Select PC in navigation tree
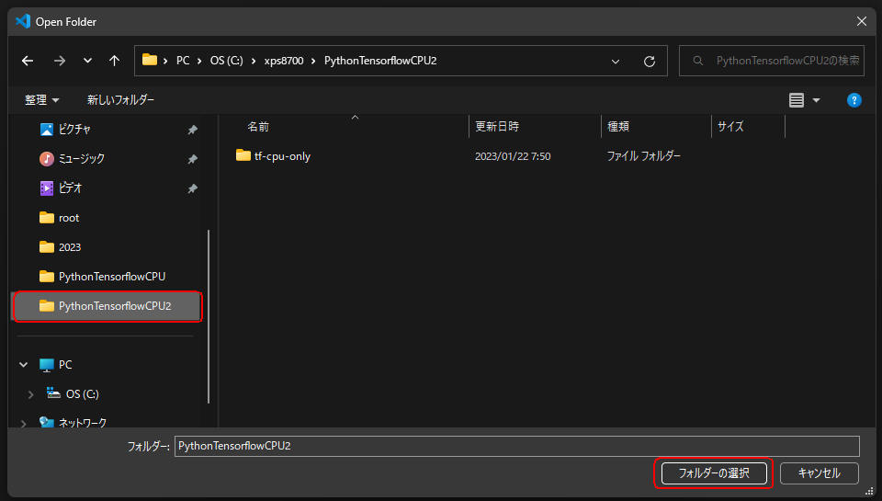882x501 pixels. tap(65, 365)
